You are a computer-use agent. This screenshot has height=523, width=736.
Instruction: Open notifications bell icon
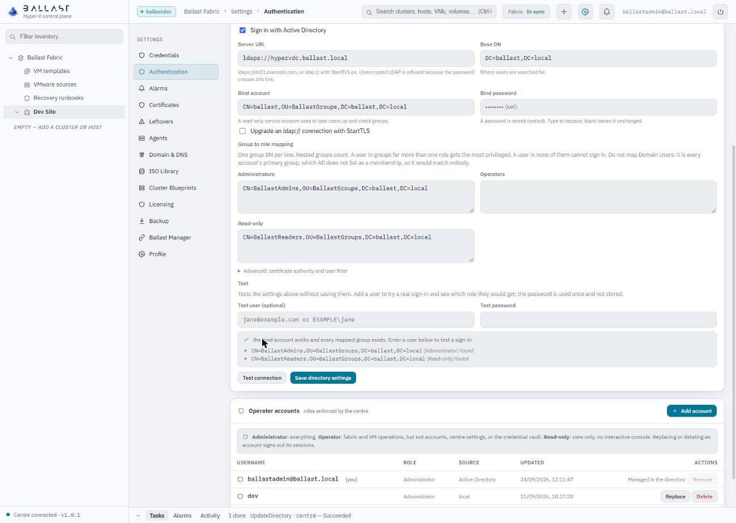(x=606, y=11)
